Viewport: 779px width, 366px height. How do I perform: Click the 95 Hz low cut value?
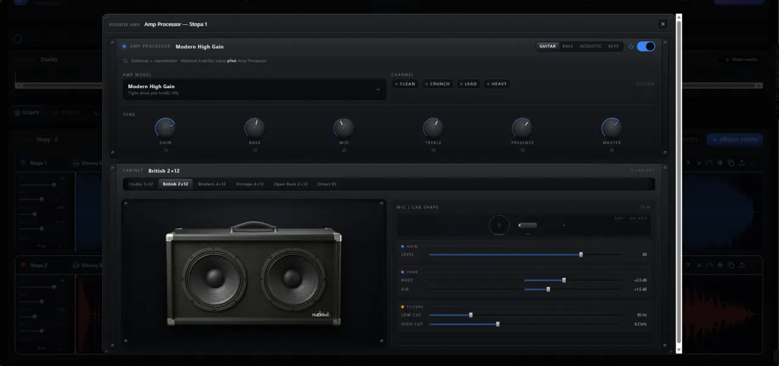coord(641,315)
